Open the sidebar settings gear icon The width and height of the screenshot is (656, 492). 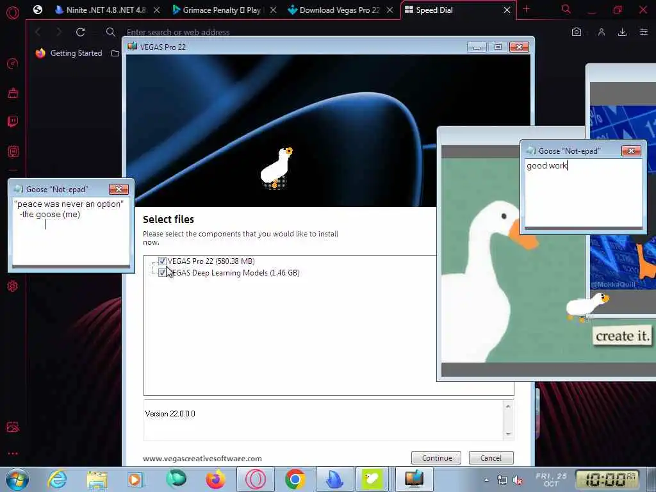(x=13, y=286)
